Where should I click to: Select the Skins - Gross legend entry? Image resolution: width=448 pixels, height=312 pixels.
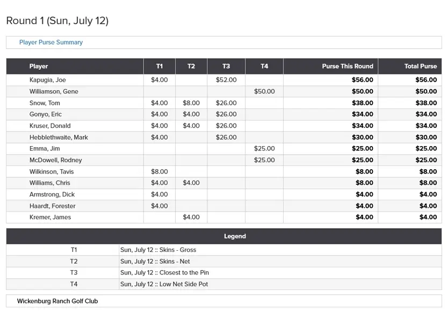coord(158,250)
